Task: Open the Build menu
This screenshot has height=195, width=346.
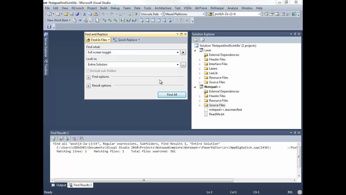Action: [x=104, y=8]
